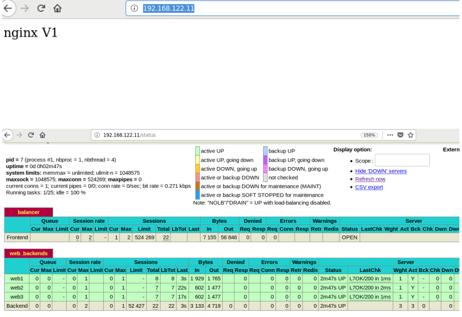Click the Frontend row label
462x317 pixels.
click(x=18, y=237)
